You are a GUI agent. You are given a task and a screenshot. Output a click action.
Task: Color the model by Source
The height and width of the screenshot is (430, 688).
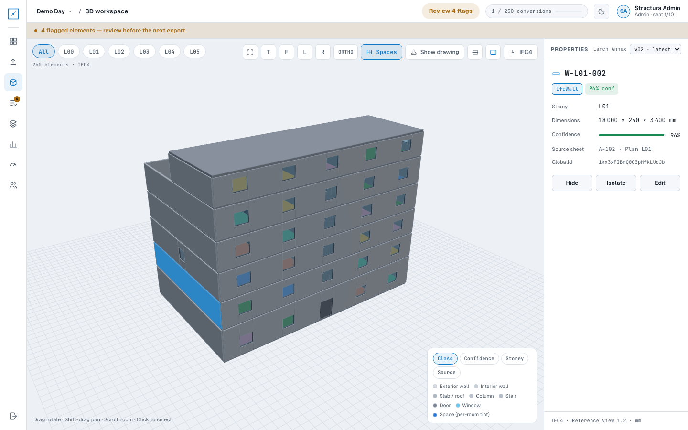click(447, 373)
